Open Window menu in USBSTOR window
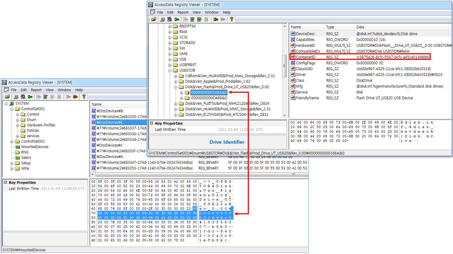This screenshot has height=254, width=453. 212,12
